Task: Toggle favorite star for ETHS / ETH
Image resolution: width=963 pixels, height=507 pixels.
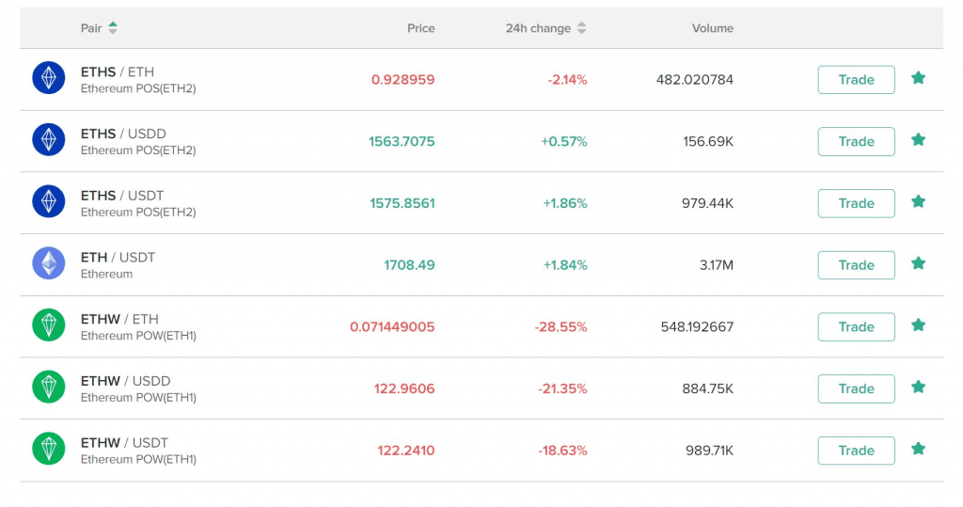Action: pos(918,78)
